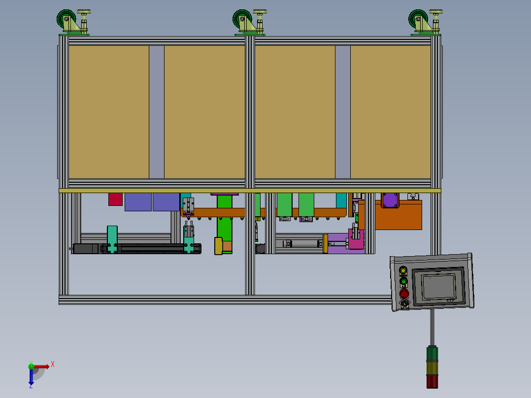Viewport: 531px width, 398px height.
Task: Select the black servo motor of the linear actuator
Action: click(86, 249)
